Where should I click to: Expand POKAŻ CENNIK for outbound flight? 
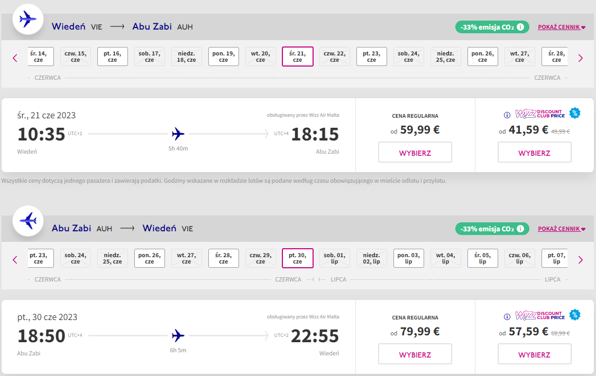(562, 27)
